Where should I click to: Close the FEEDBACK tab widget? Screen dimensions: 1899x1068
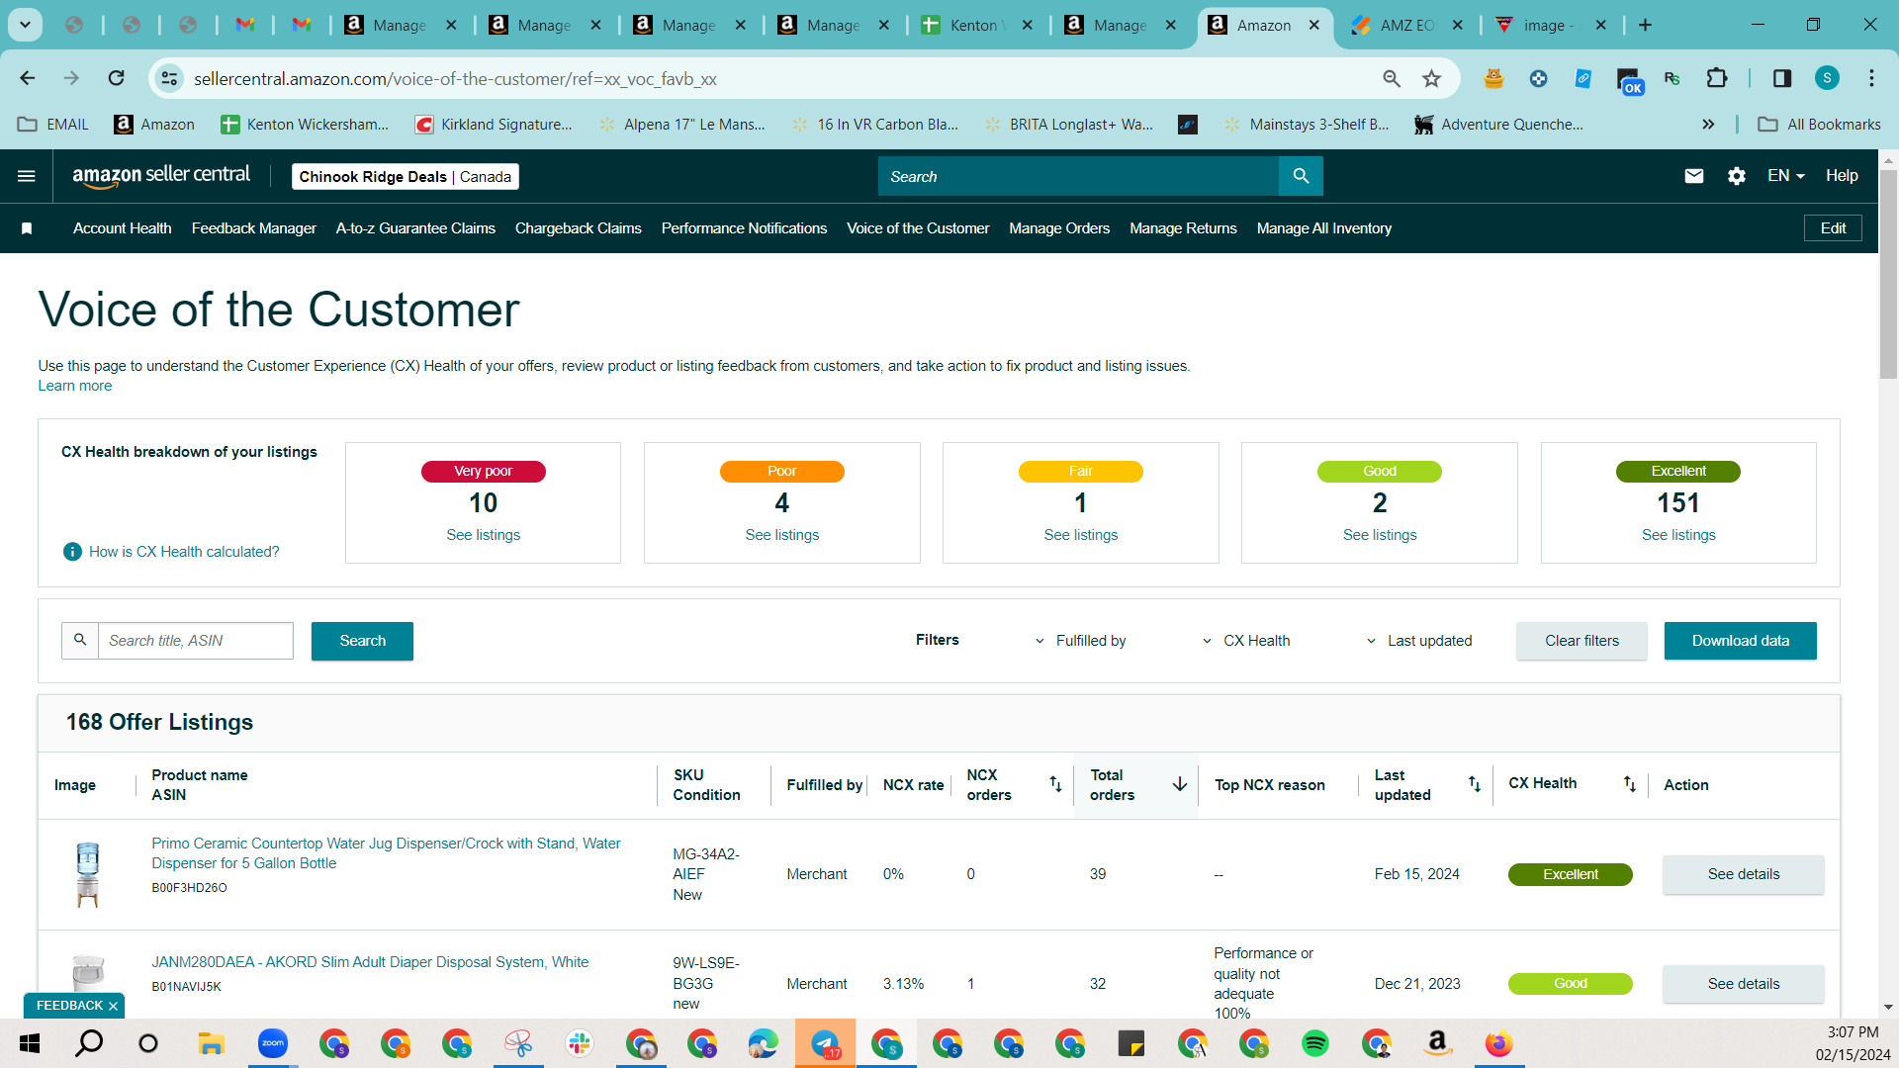(113, 1006)
